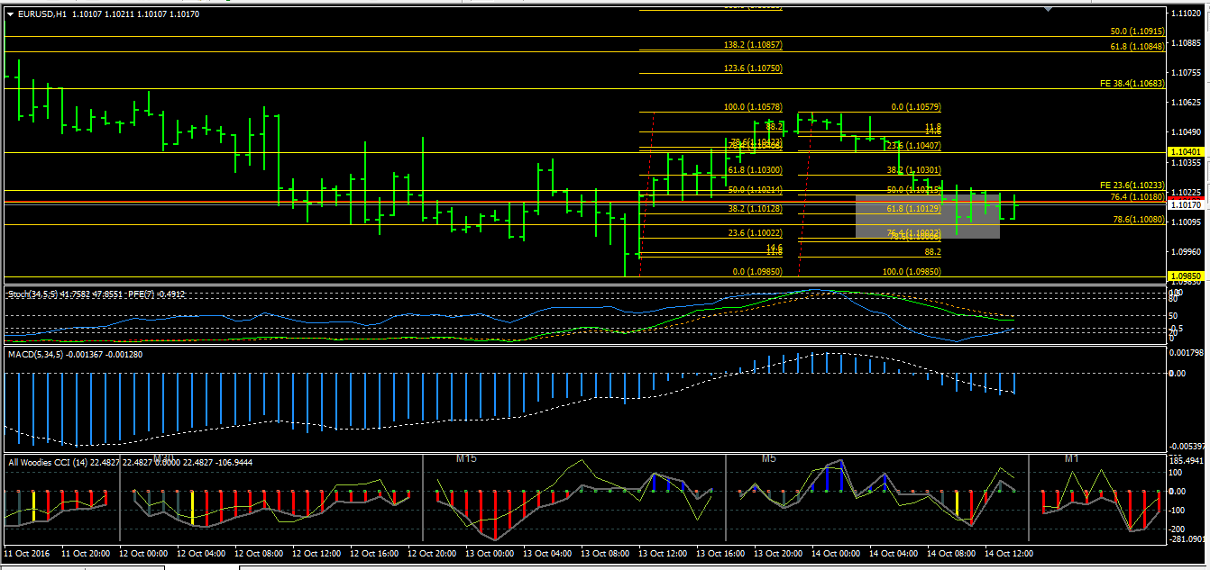This screenshot has height=570, width=1210.
Task: Click the FE 23.6(1.10233) expansion label
Action: point(1132,185)
